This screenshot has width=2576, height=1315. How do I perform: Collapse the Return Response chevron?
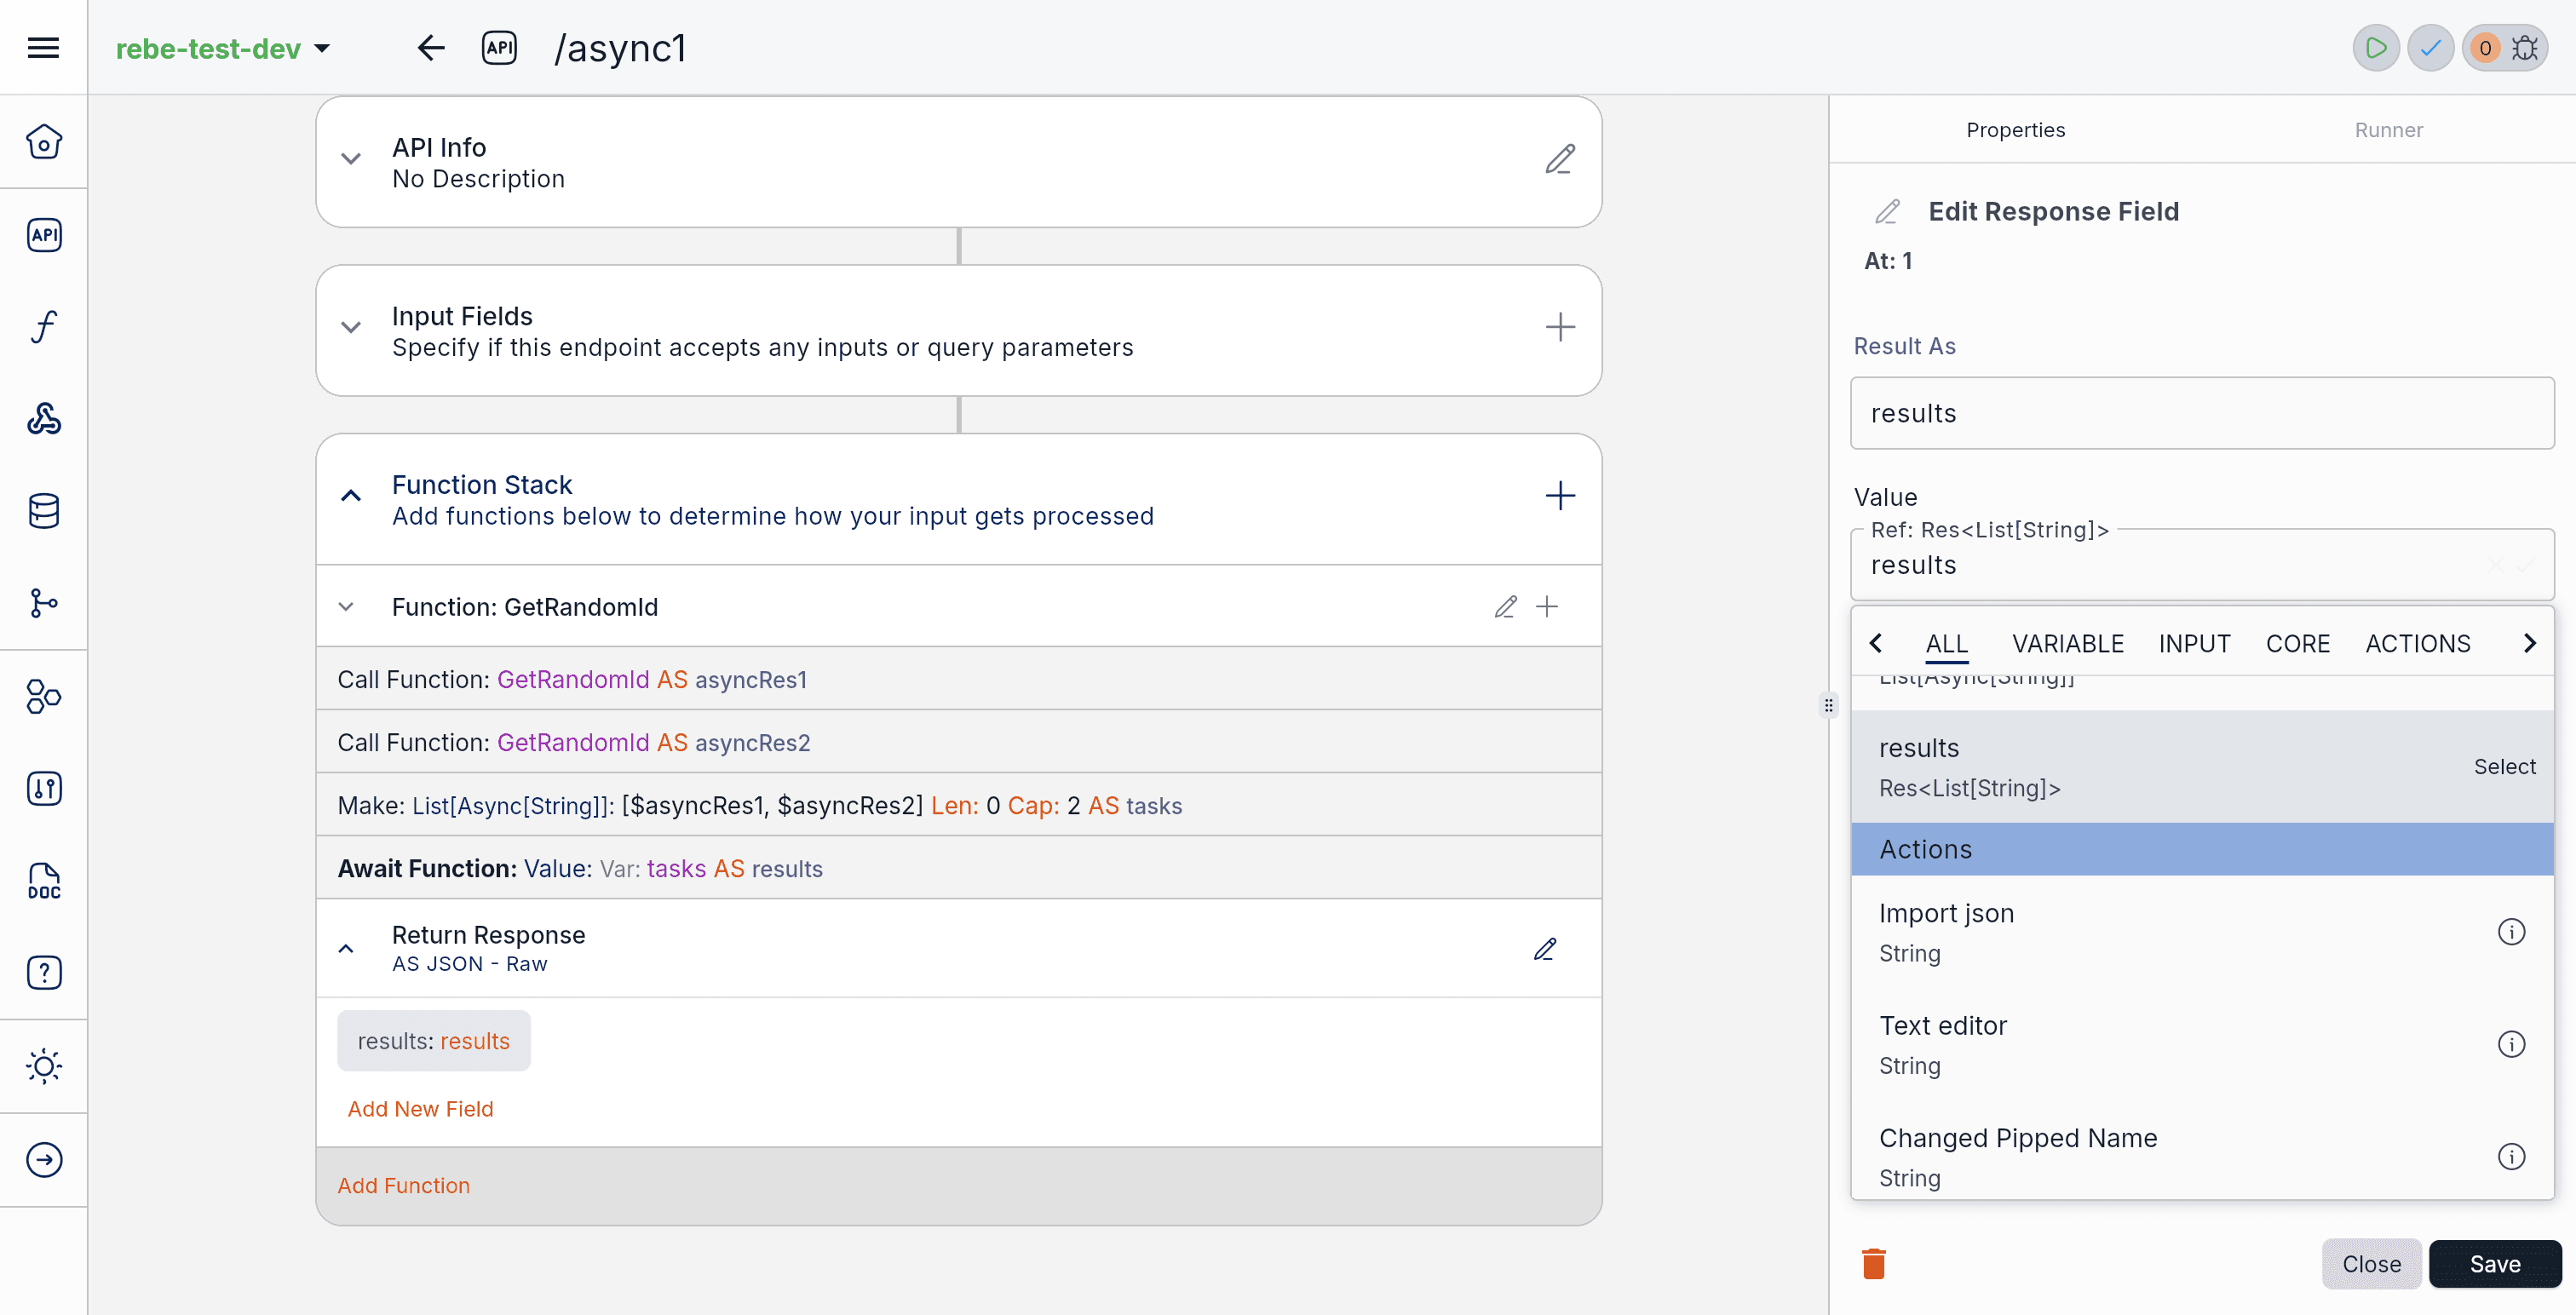(346, 948)
